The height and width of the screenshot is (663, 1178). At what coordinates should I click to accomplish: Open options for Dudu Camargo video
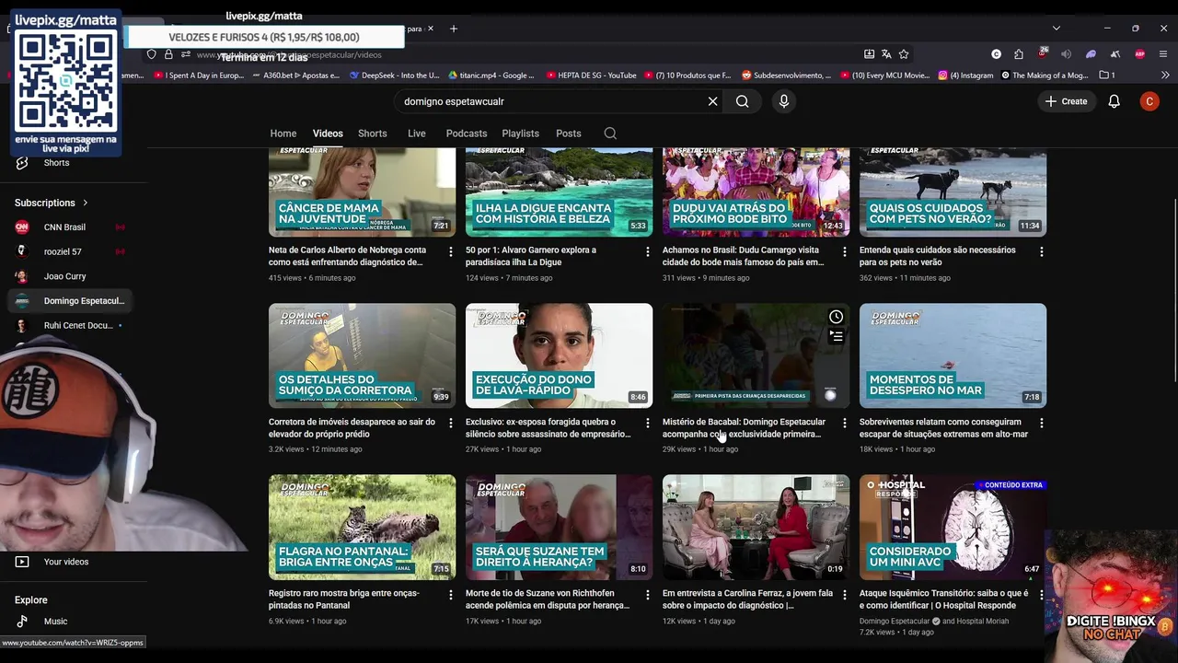(844, 251)
